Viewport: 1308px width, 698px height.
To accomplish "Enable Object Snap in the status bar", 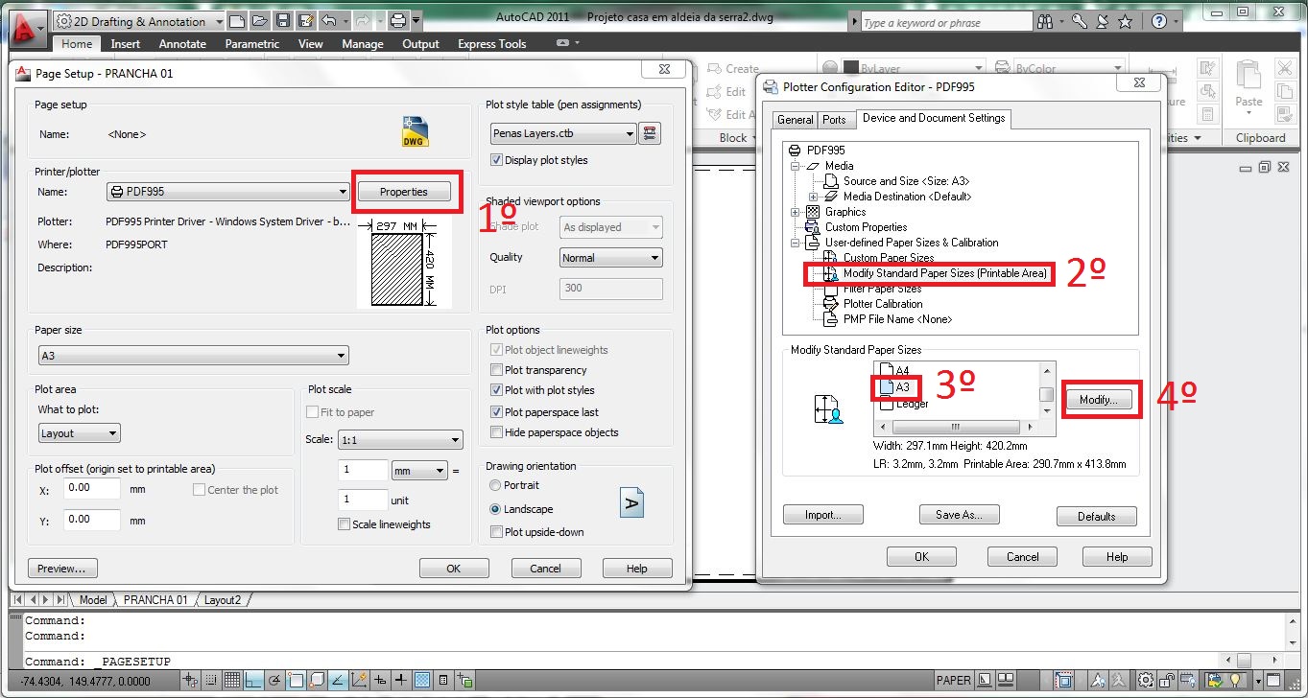I will 296,680.
